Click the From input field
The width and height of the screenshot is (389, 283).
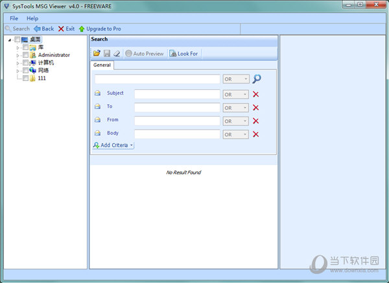click(177, 121)
